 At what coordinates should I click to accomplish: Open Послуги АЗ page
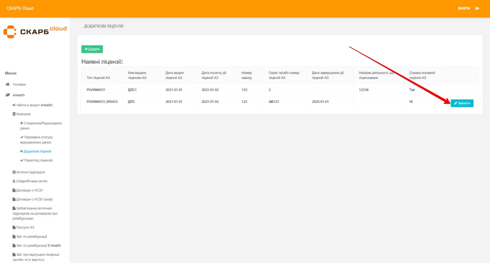pyautogui.click(x=25, y=227)
